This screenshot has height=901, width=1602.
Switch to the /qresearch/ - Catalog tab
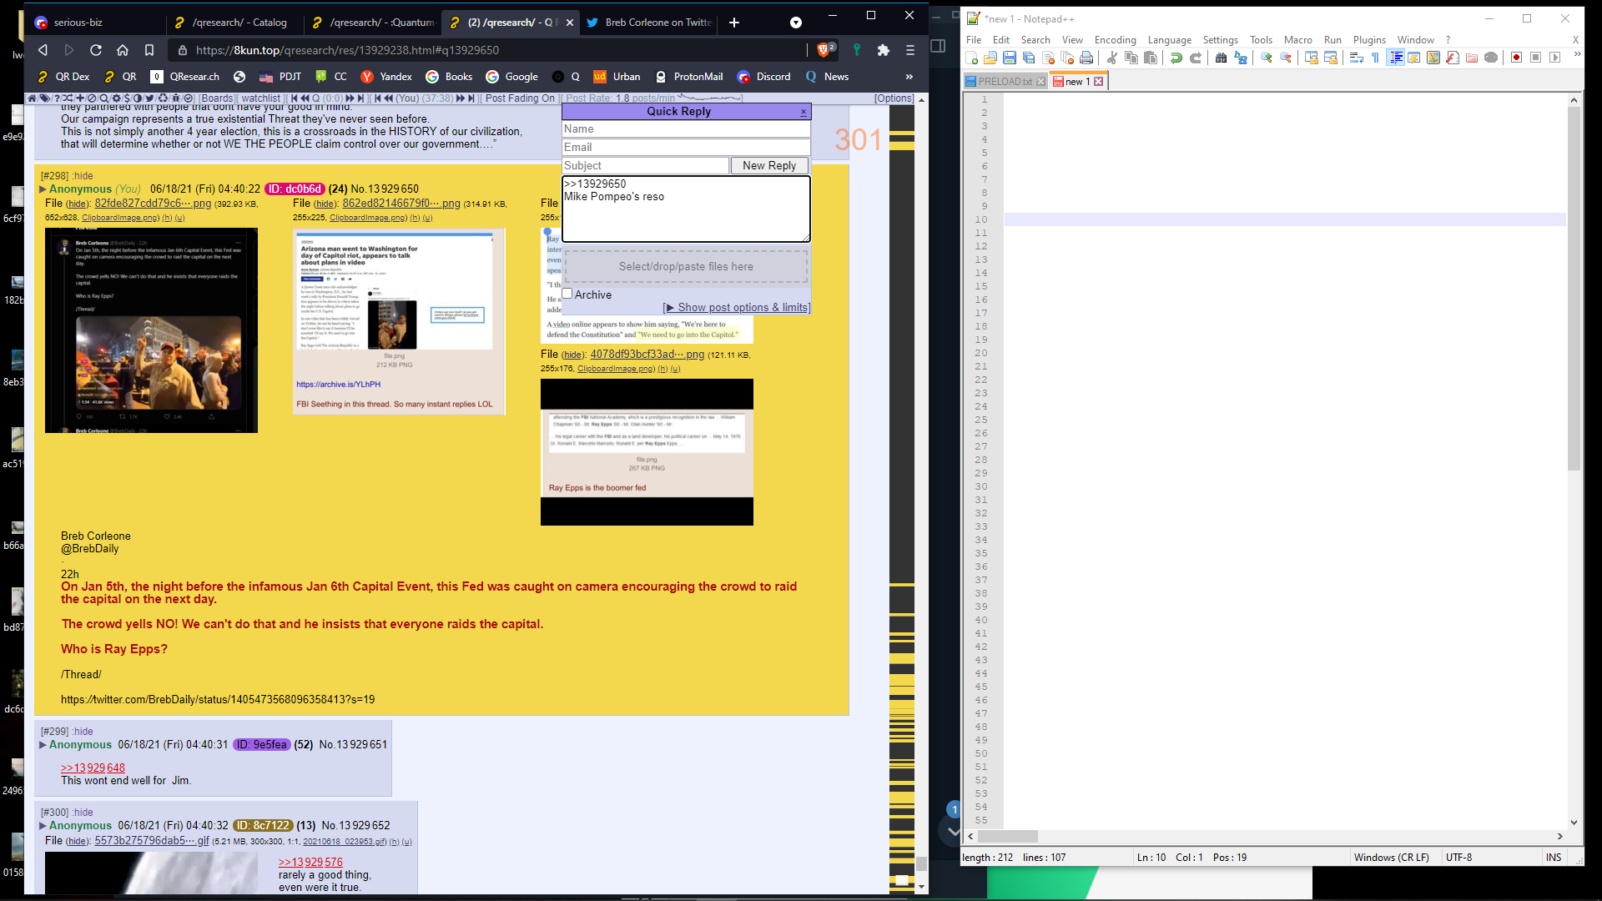232,23
